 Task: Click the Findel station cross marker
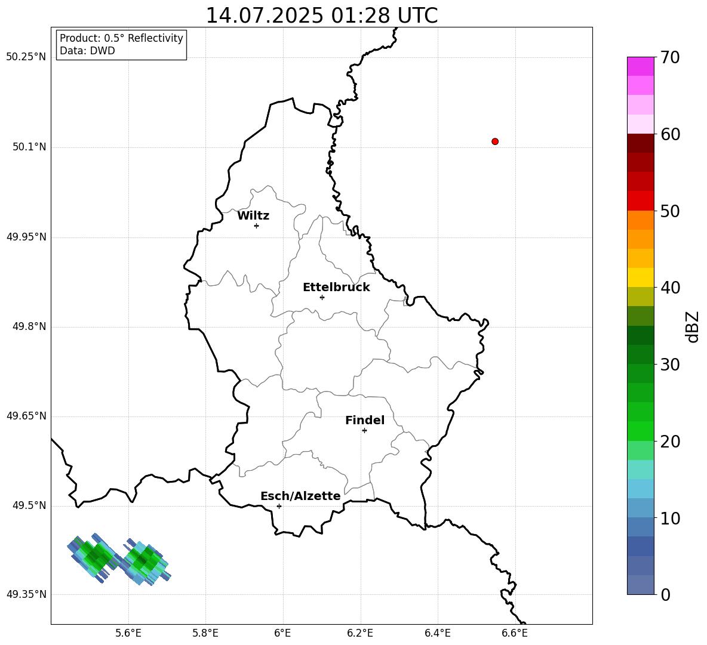pos(364,430)
